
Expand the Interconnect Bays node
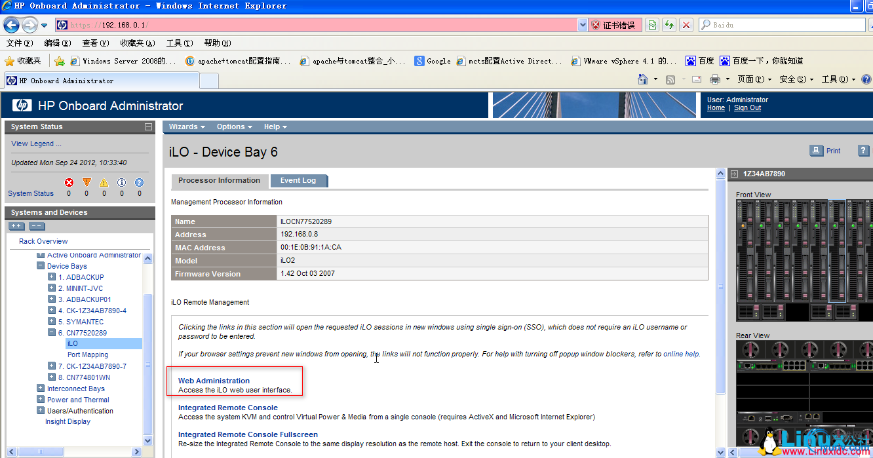pos(41,389)
